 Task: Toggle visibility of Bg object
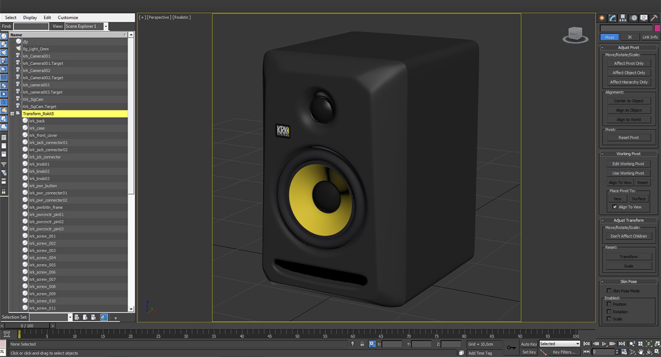pyautogui.click(x=19, y=41)
